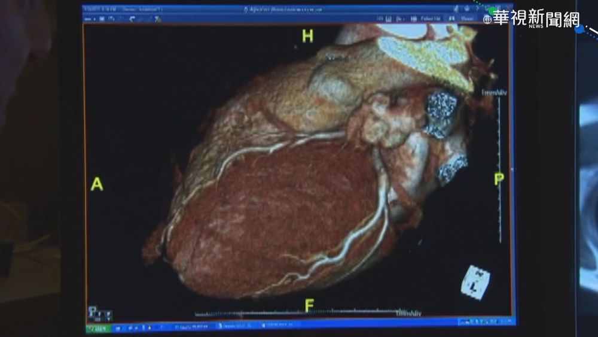The width and height of the screenshot is (598, 337).
Task: Click the toolbar icon just left of Patient List
Action: coord(413,19)
